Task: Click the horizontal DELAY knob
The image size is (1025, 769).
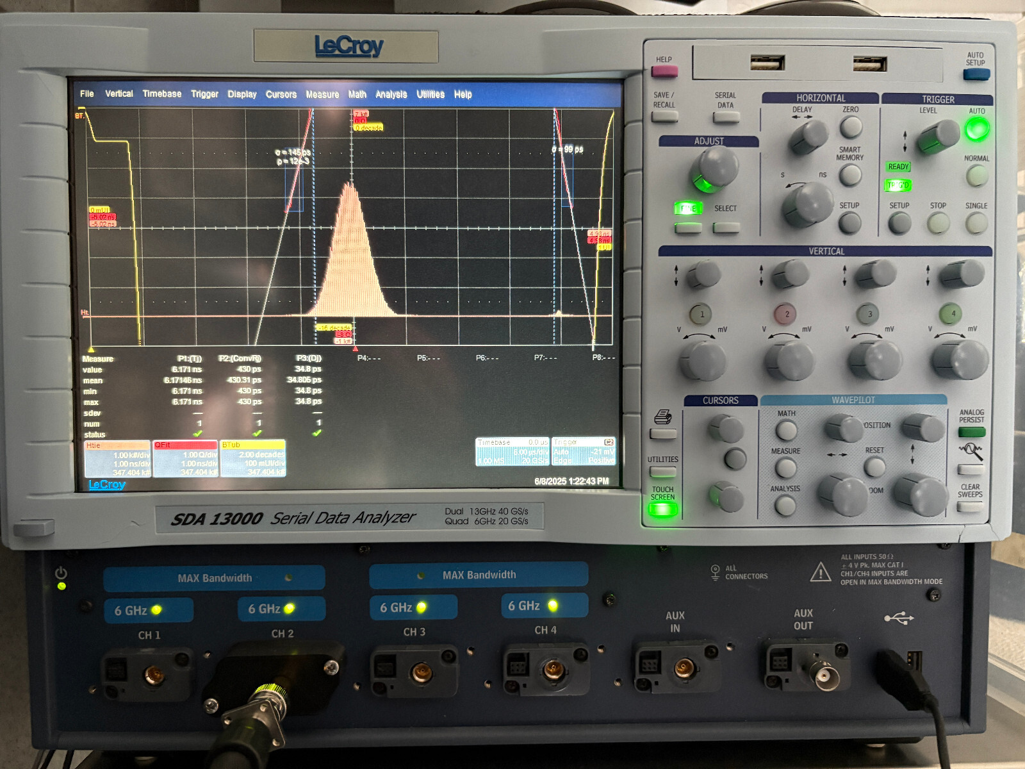Action: [808, 136]
